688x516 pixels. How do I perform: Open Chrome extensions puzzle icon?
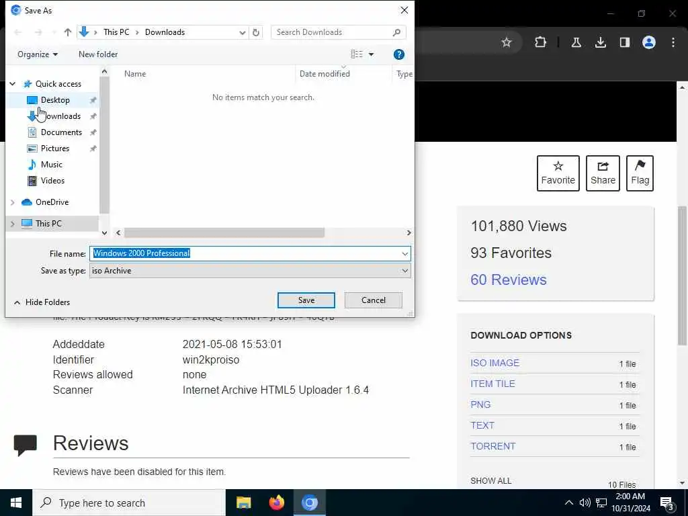(541, 42)
